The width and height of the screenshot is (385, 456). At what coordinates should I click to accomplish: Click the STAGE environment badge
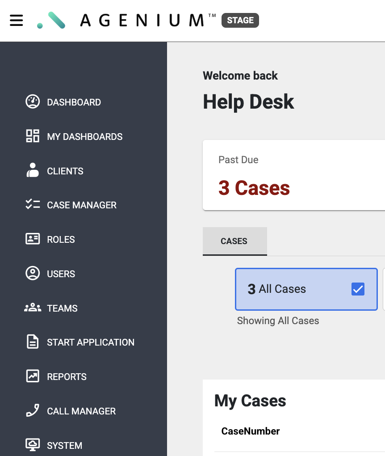pyautogui.click(x=240, y=21)
